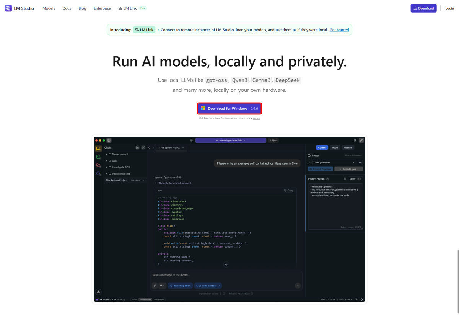Image resolution: width=459 pixels, height=315 pixels.
Task: Click Save As New button
Action: [x=348, y=169]
